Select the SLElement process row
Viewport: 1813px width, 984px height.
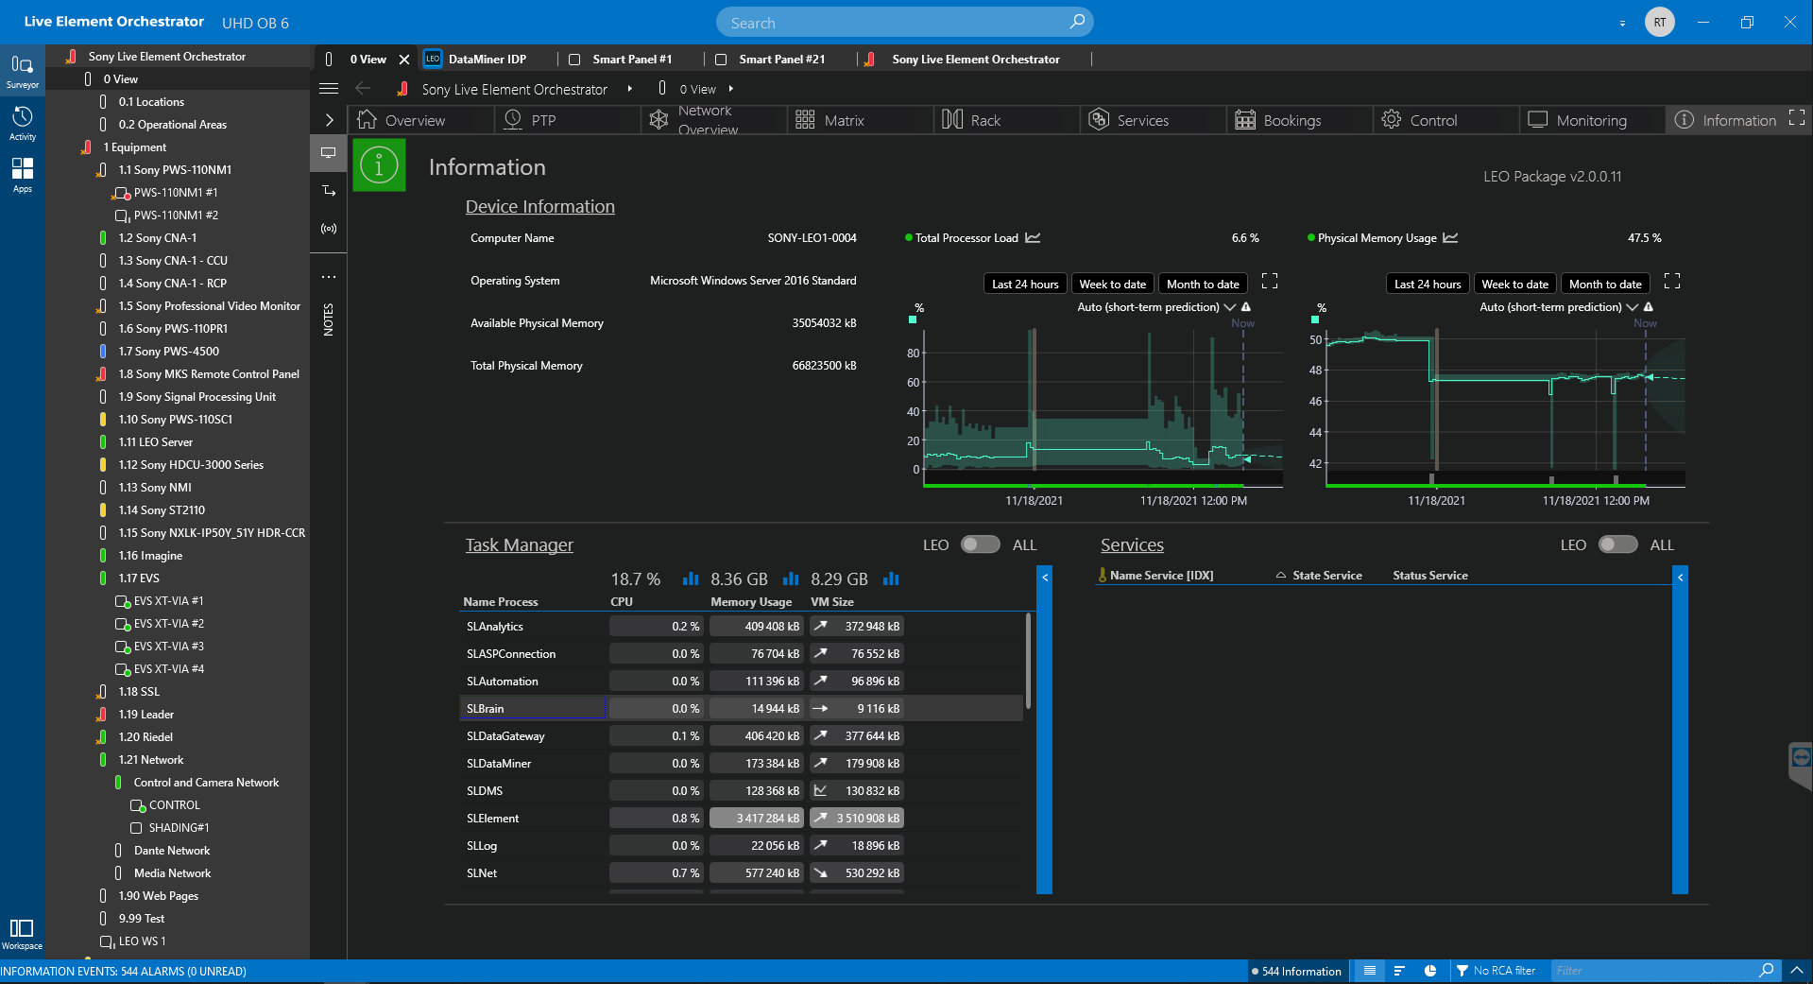tap(741, 818)
